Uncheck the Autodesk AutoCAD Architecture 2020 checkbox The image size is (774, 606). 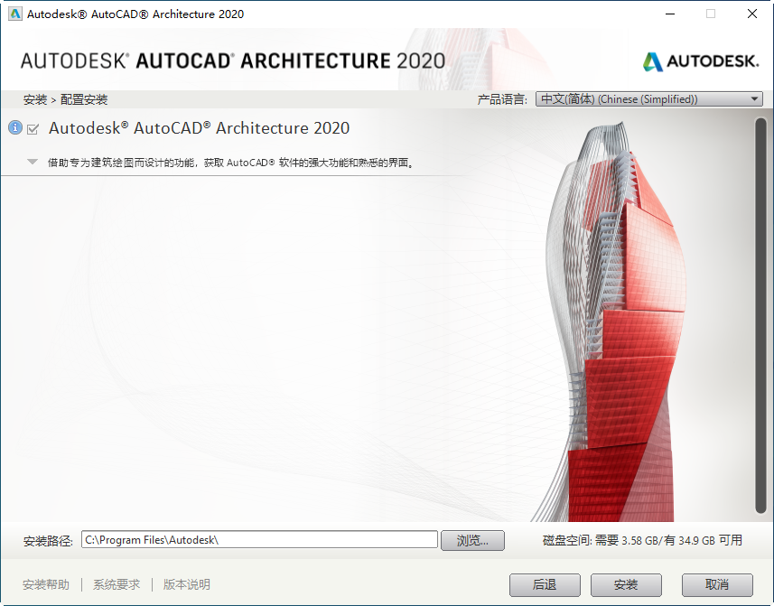[33, 129]
